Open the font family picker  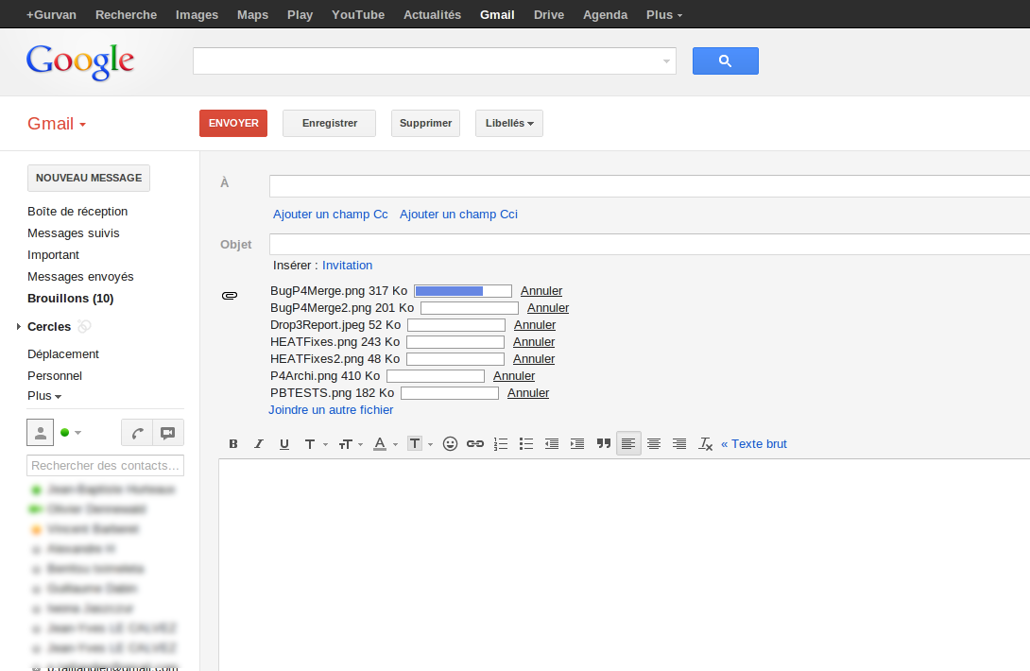316,444
